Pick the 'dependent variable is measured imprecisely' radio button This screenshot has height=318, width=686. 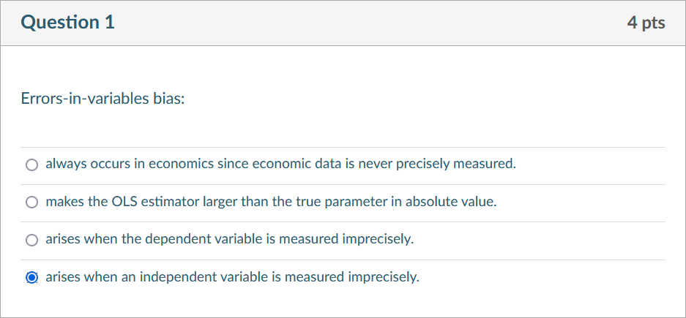[31, 240]
